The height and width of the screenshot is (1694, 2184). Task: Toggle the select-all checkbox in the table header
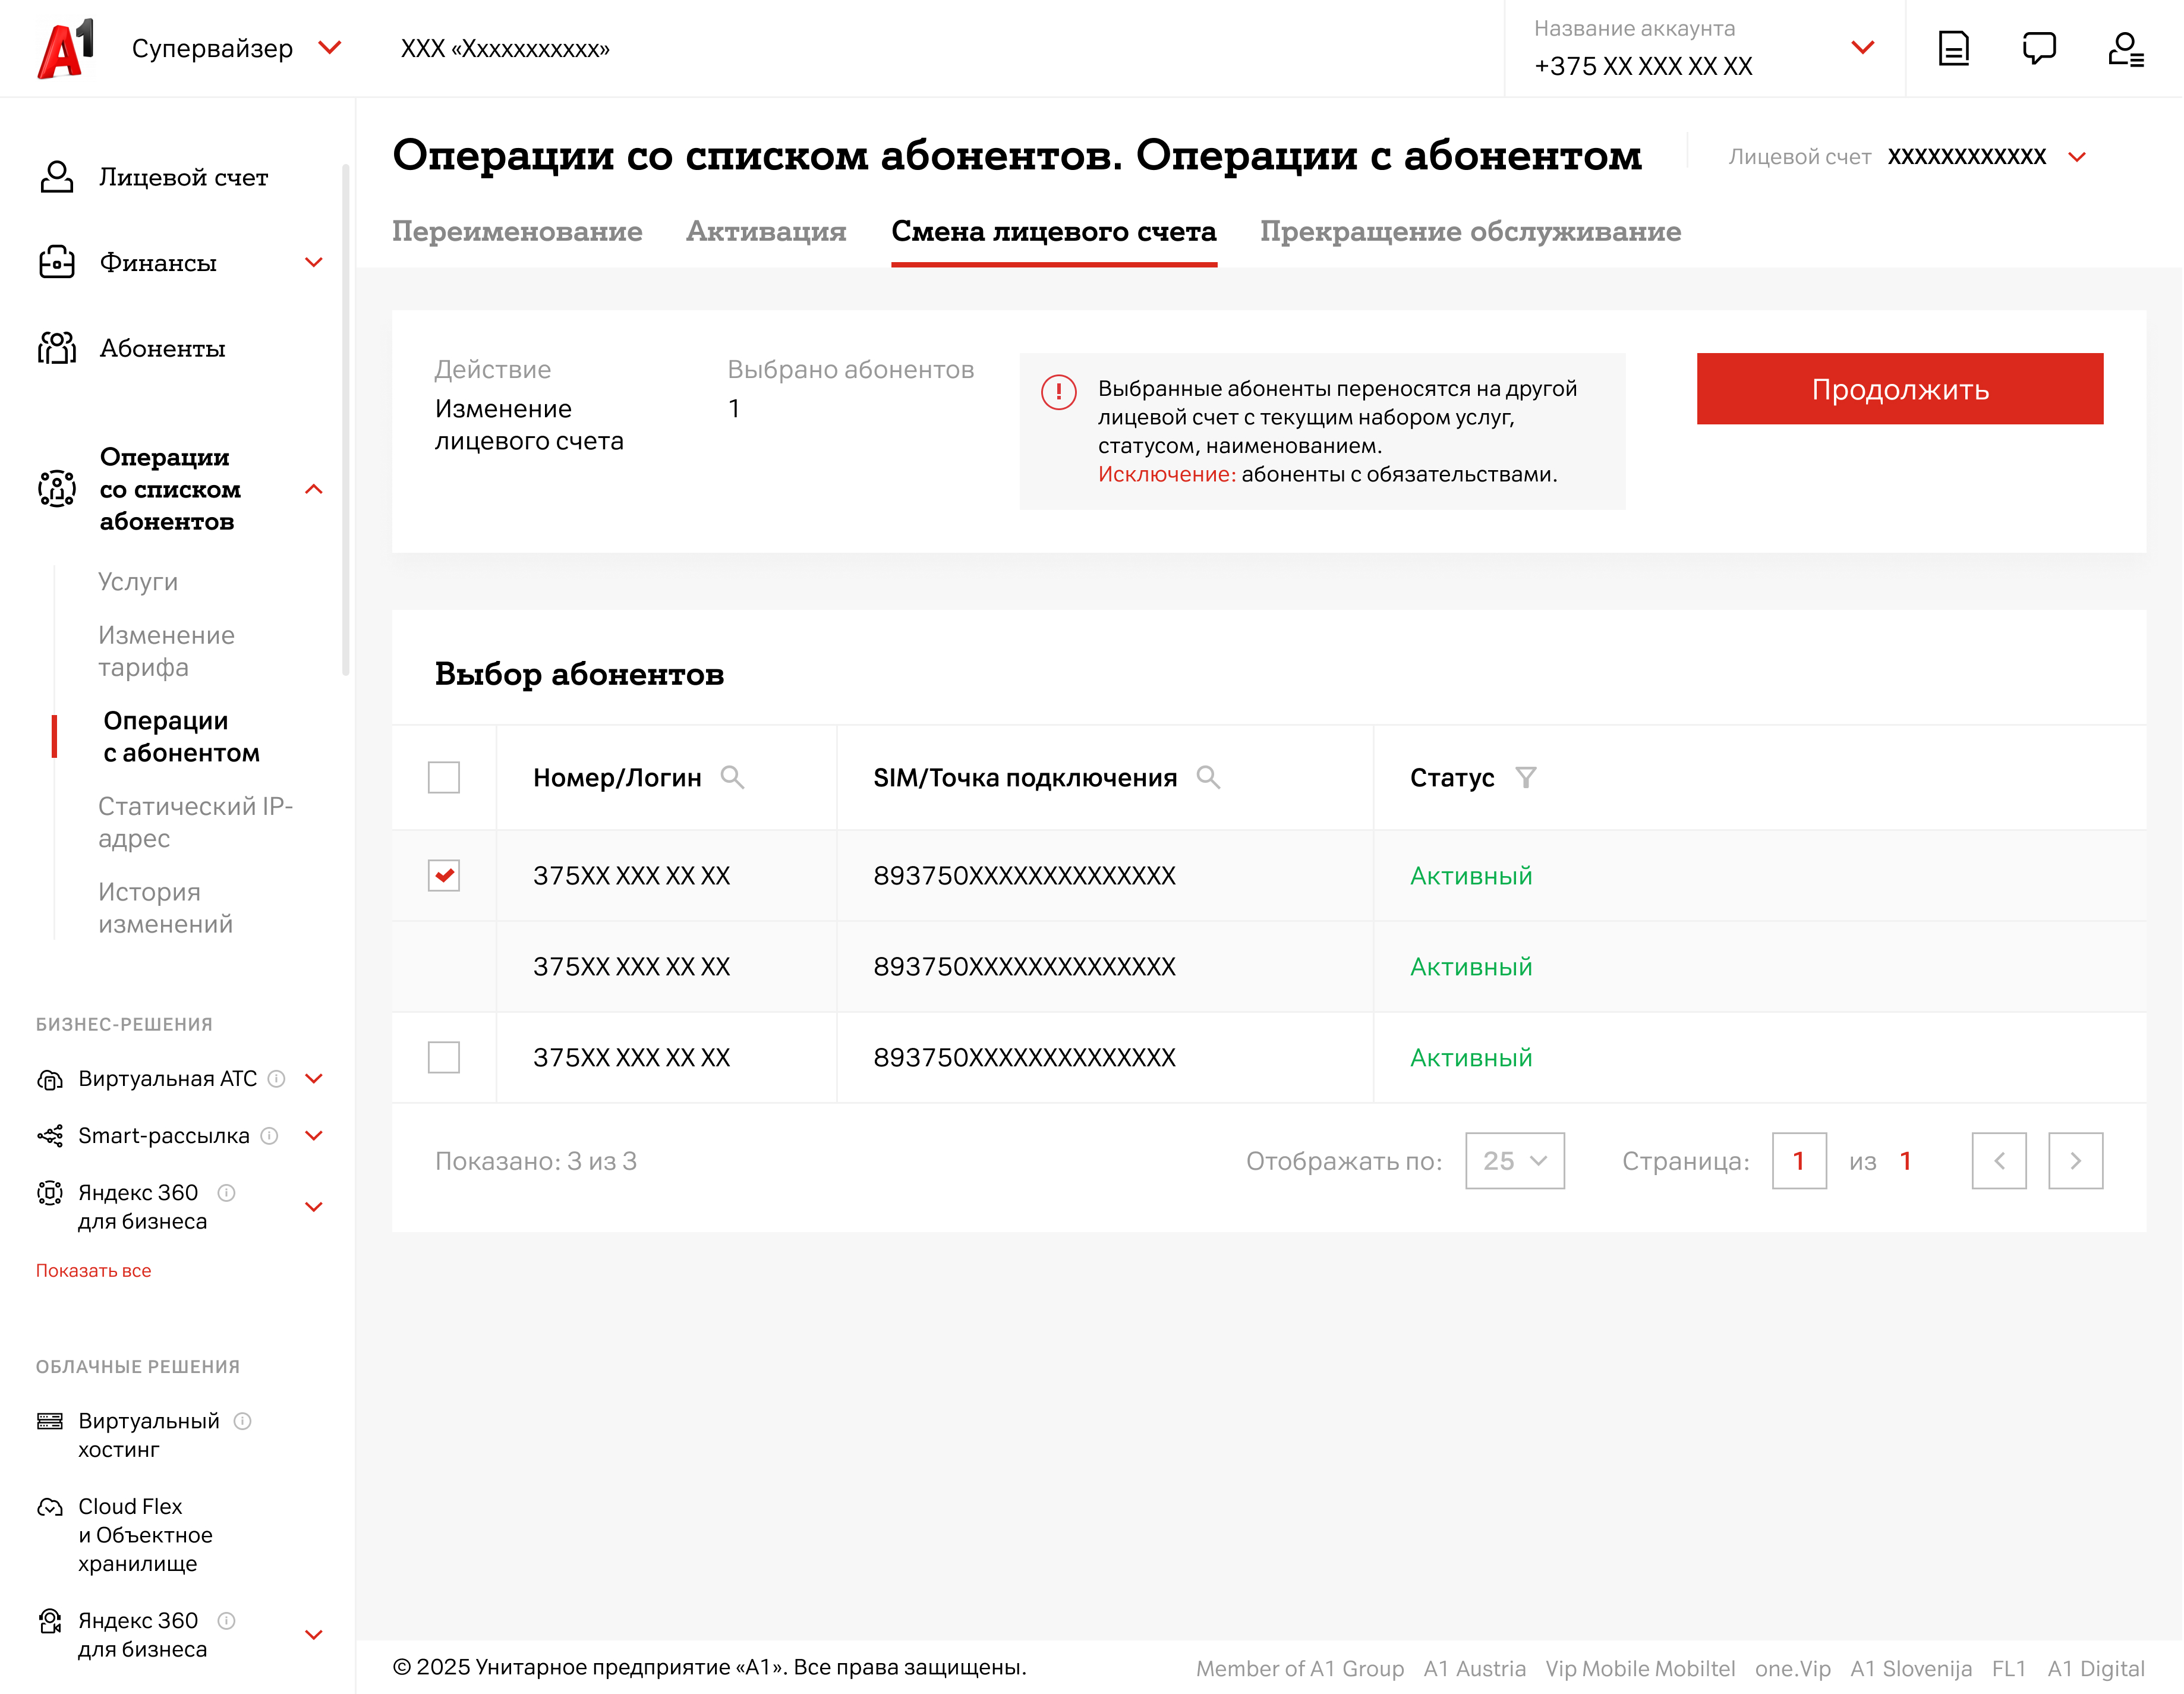pyautogui.click(x=443, y=777)
